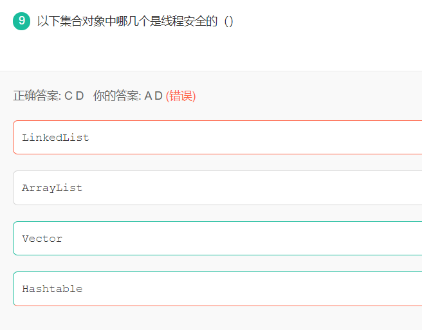Select the ArrayList answer option
This screenshot has width=422, height=330.
(217, 188)
